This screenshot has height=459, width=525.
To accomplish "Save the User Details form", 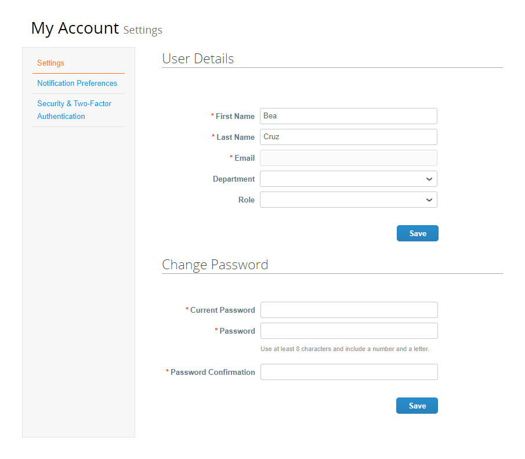I will coord(417,233).
